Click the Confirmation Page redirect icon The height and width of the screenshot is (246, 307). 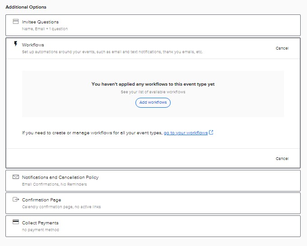pyautogui.click(x=16, y=199)
